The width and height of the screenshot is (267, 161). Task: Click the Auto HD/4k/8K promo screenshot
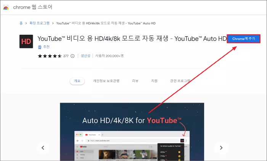(132, 132)
